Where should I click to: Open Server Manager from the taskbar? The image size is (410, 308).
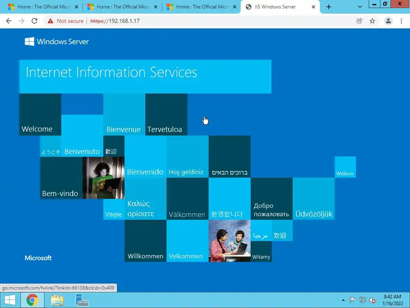pos(82,300)
